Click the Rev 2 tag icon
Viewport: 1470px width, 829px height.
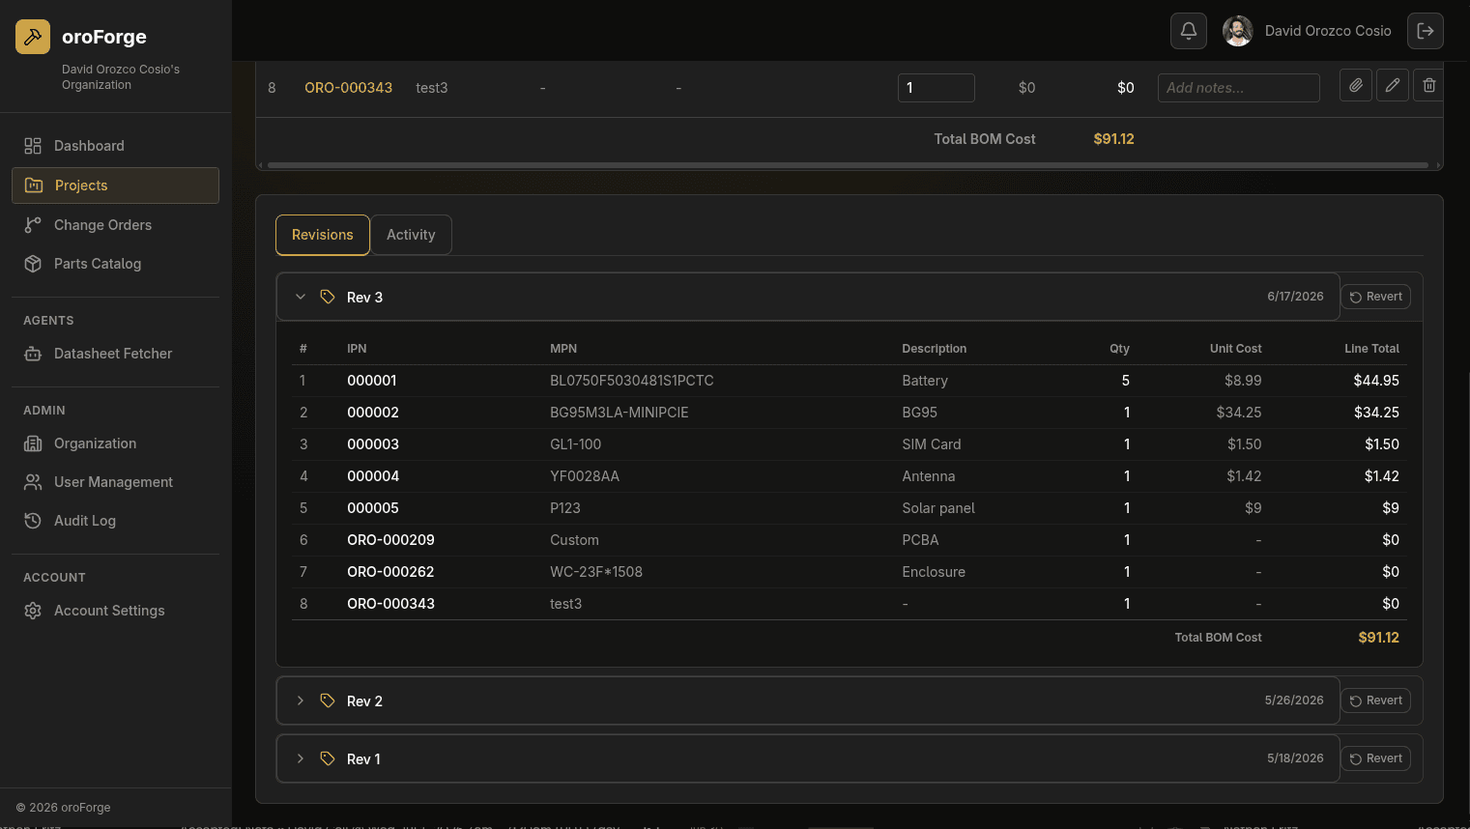pos(328,700)
